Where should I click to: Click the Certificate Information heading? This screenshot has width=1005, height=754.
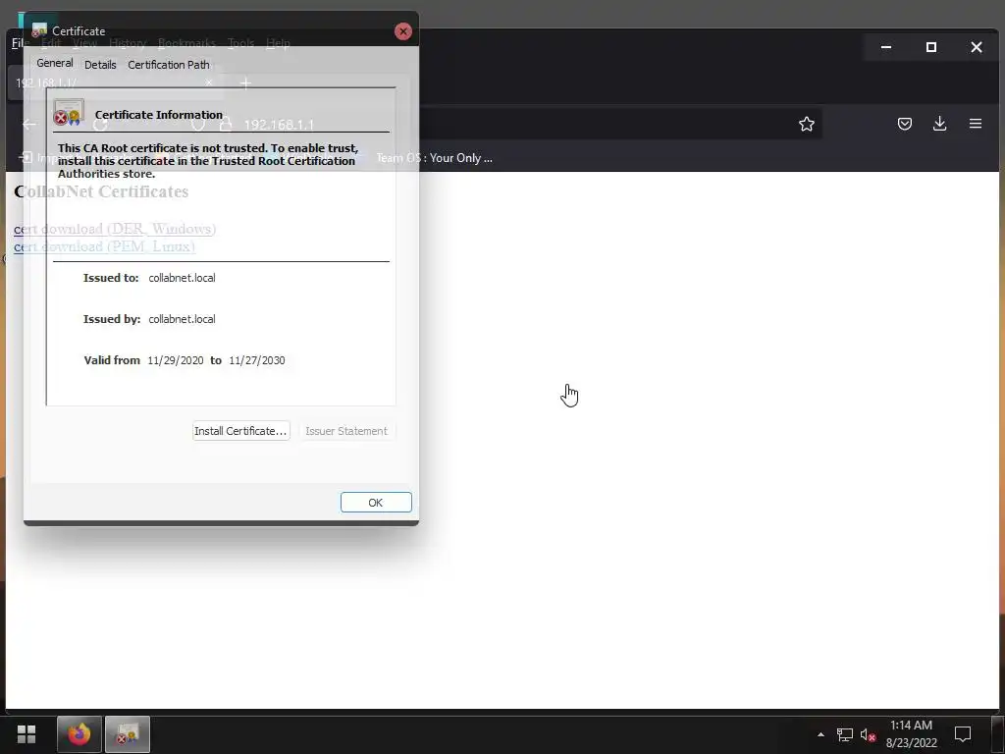coord(159,115)
